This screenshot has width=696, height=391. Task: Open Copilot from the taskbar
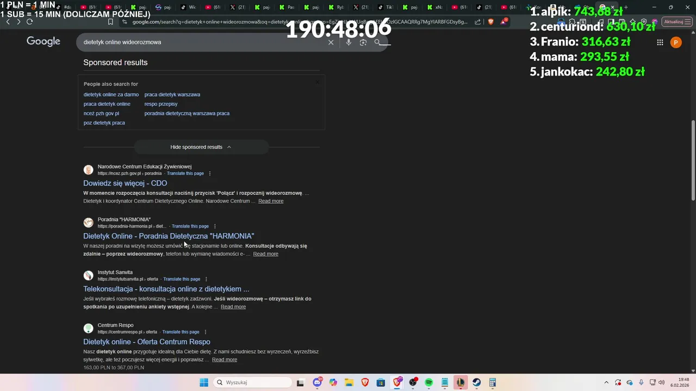pyautogui.click(x=333, y=382)
